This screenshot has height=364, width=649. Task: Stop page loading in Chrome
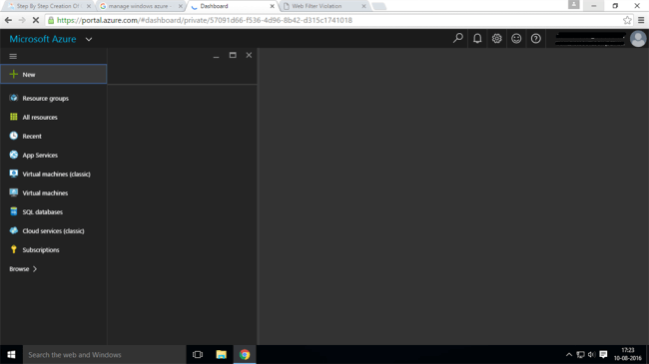pos(36,20)
